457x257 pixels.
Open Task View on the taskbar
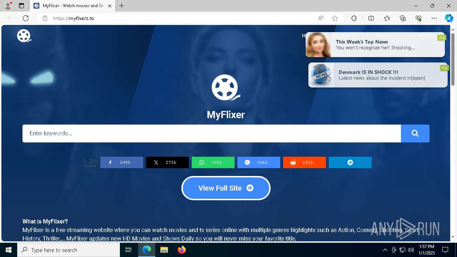(x=129, y=250)
